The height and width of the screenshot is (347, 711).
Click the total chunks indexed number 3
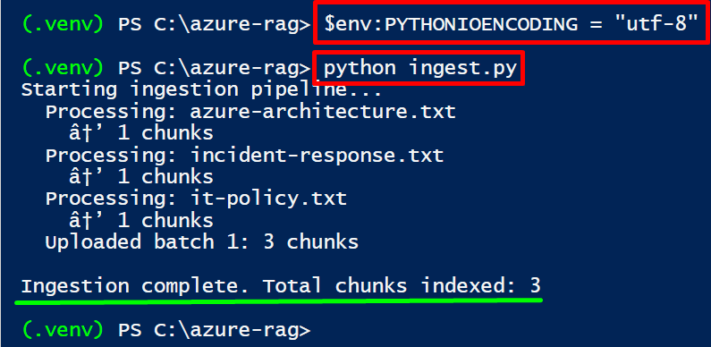(x=535, y=286)
